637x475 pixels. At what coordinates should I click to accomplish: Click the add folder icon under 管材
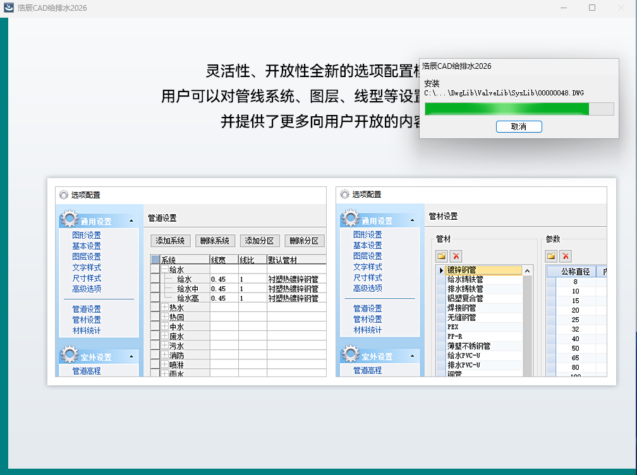[442, 255]
